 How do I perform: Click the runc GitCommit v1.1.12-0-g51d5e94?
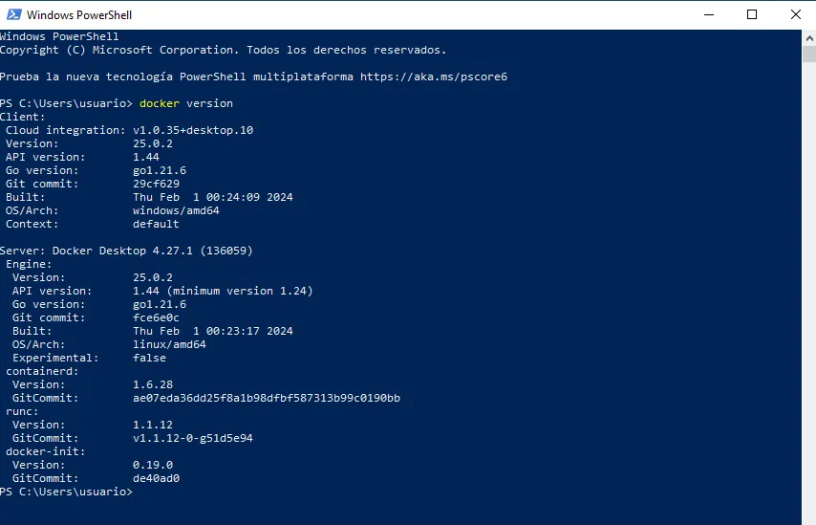click(x=192, y=438)
